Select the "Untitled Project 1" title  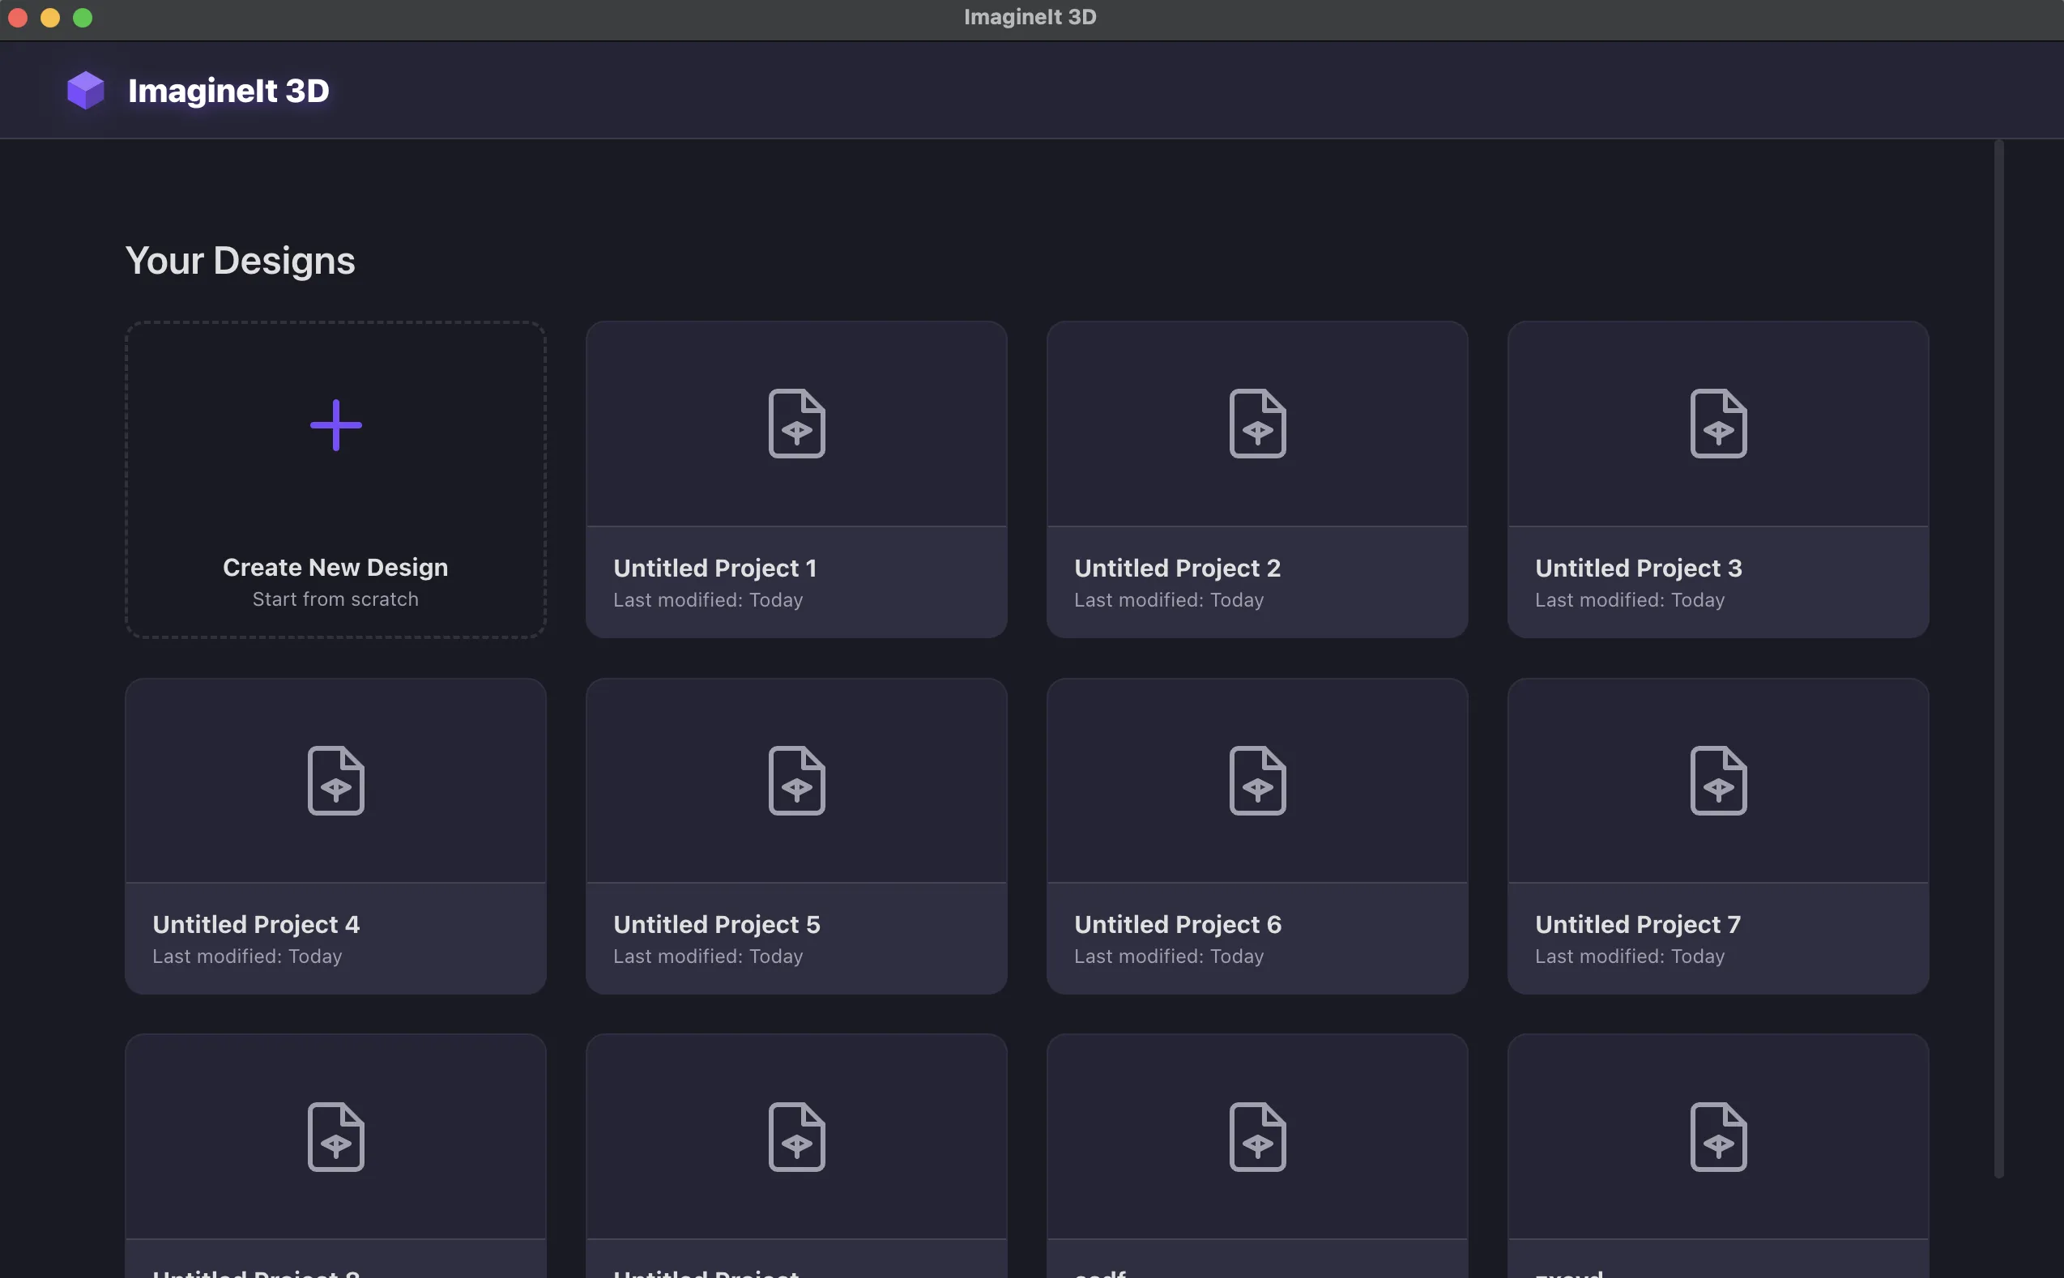tap(715, 568)
